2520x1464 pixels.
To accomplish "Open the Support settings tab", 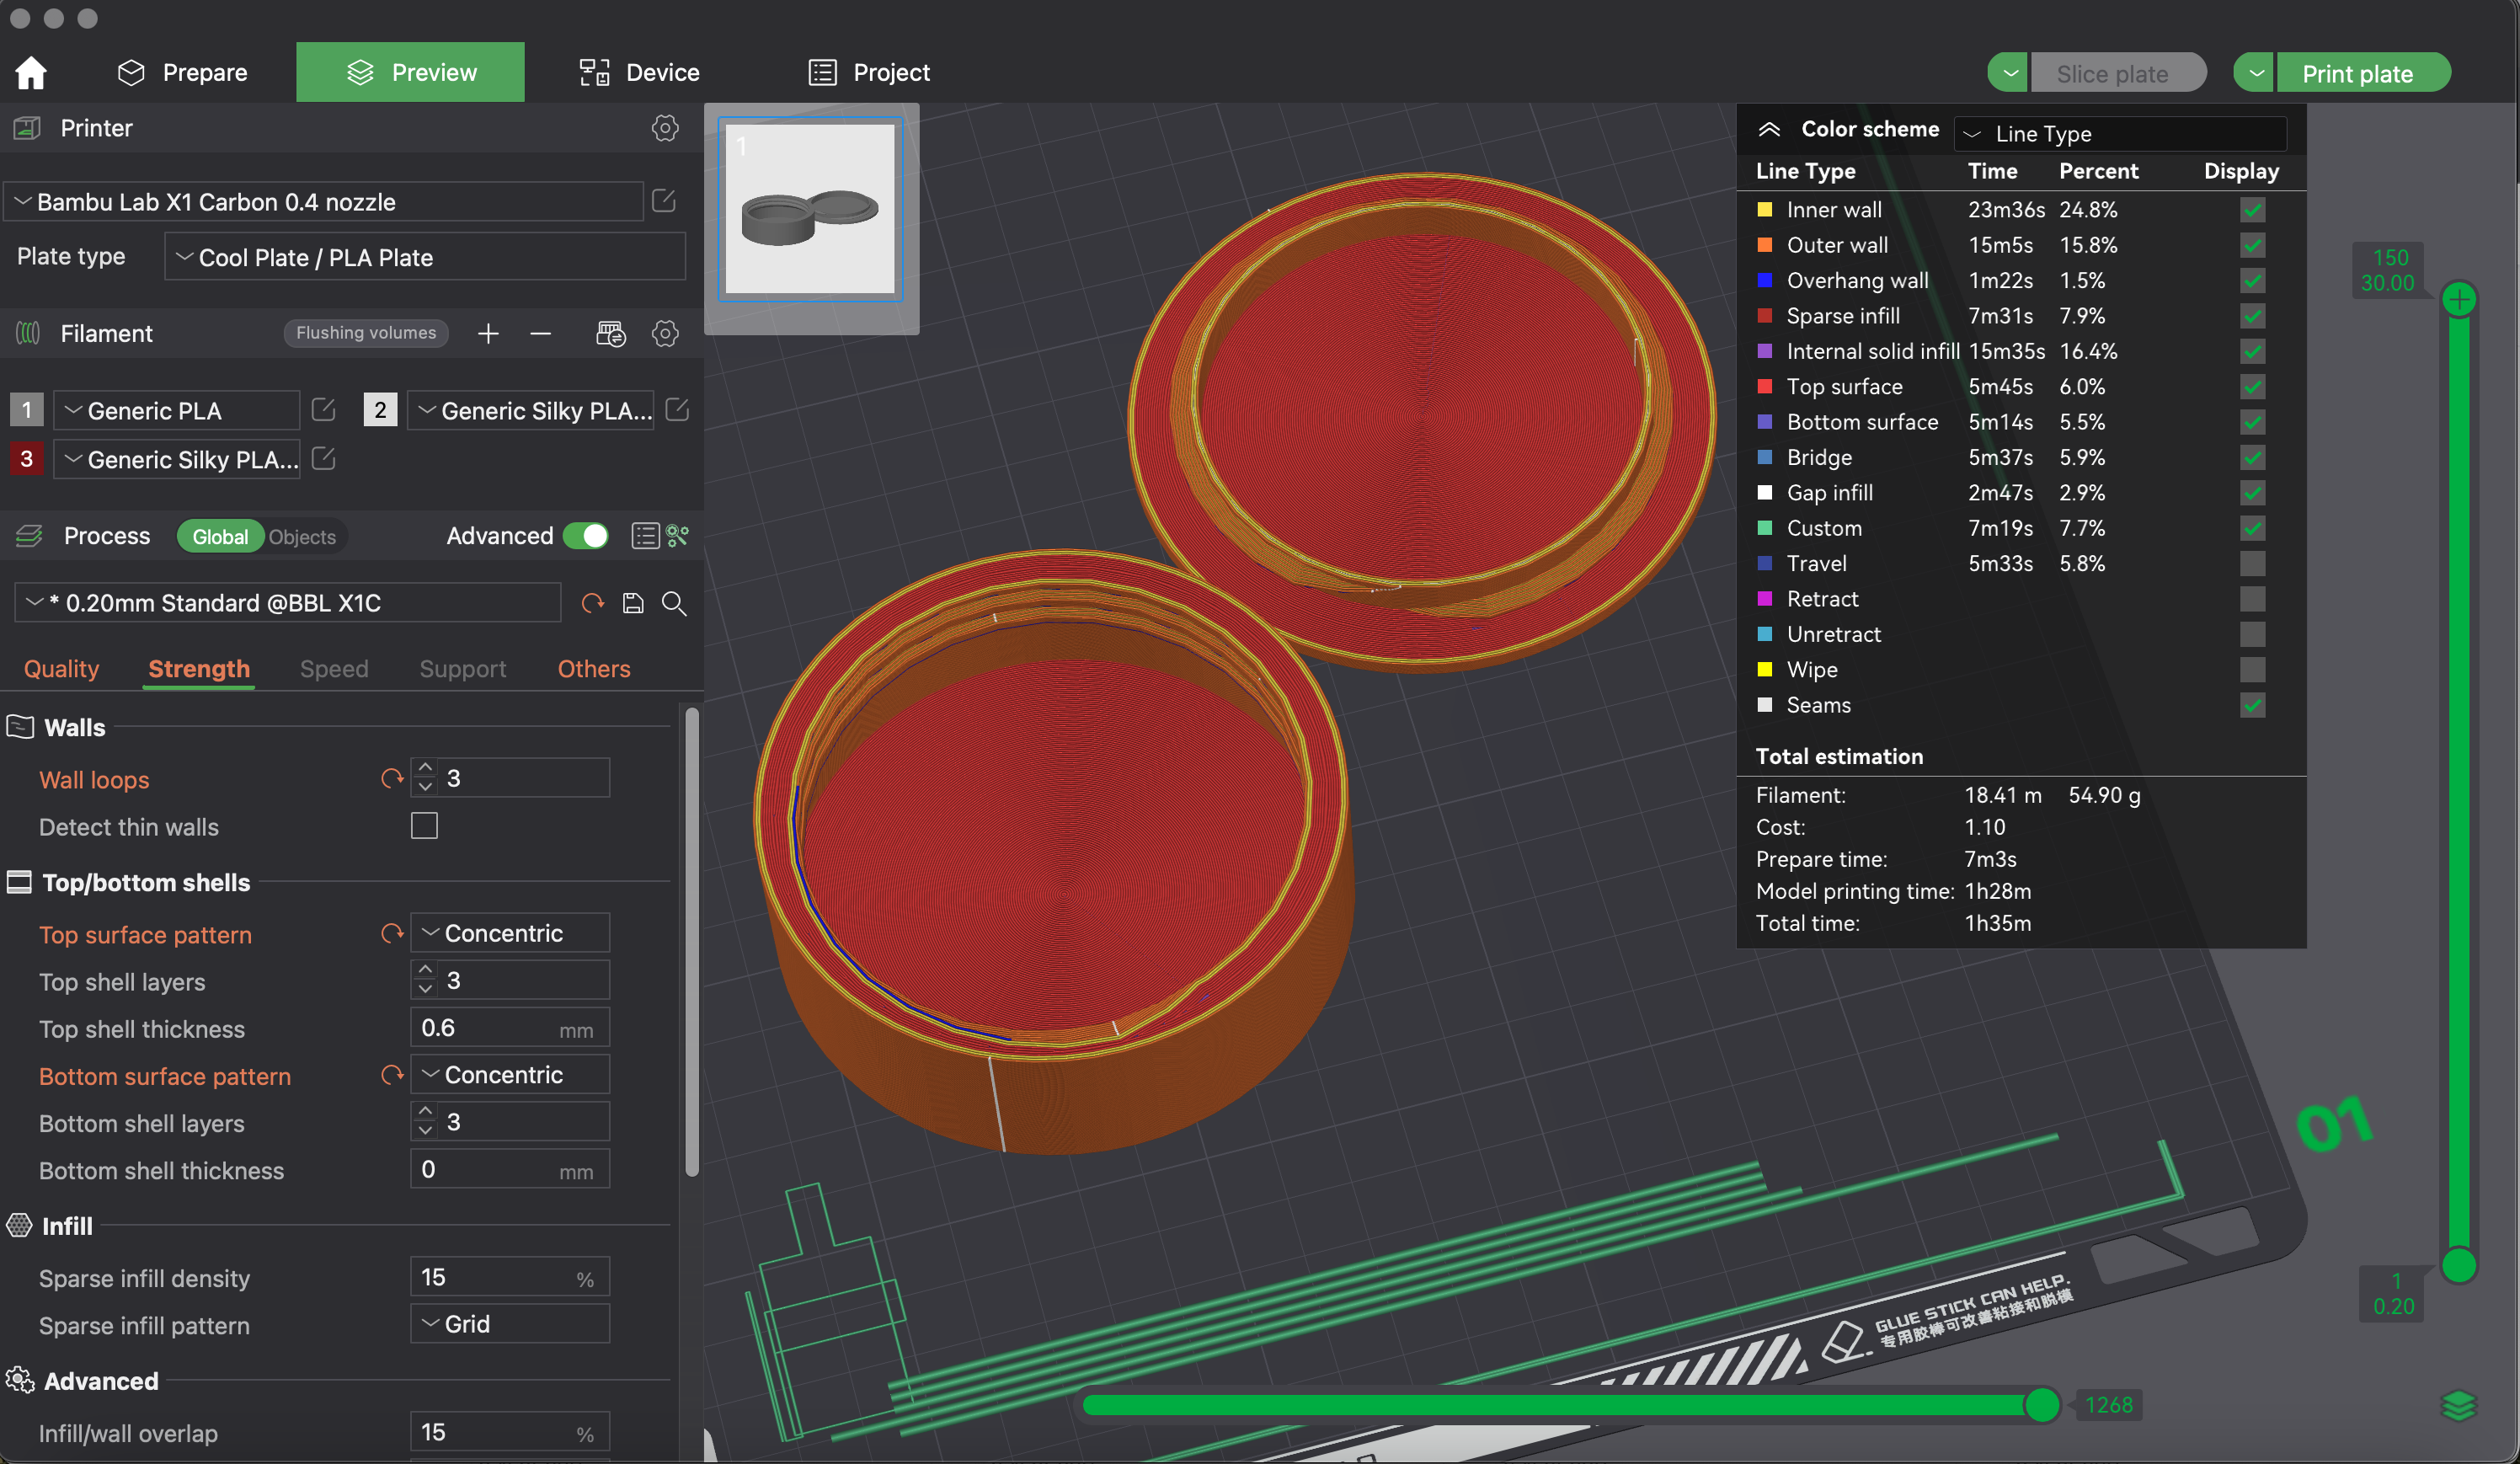I will coord(462,668).
